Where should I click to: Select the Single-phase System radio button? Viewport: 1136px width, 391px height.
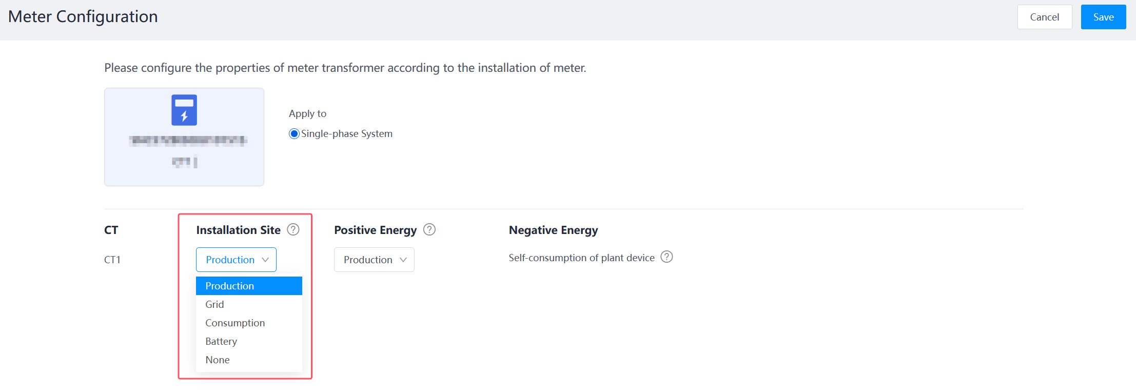click(294, 134)
